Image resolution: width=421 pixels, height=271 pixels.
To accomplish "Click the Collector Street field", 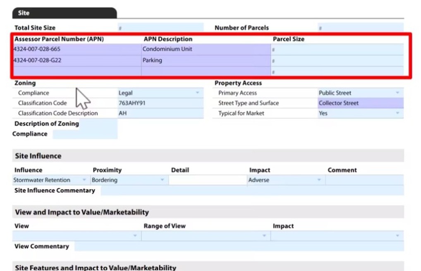I will pyautogui.click(x=359, y=103).
